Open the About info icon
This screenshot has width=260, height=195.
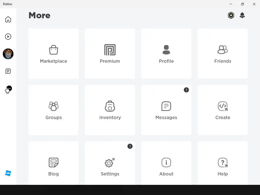click(x=166, y=162)
